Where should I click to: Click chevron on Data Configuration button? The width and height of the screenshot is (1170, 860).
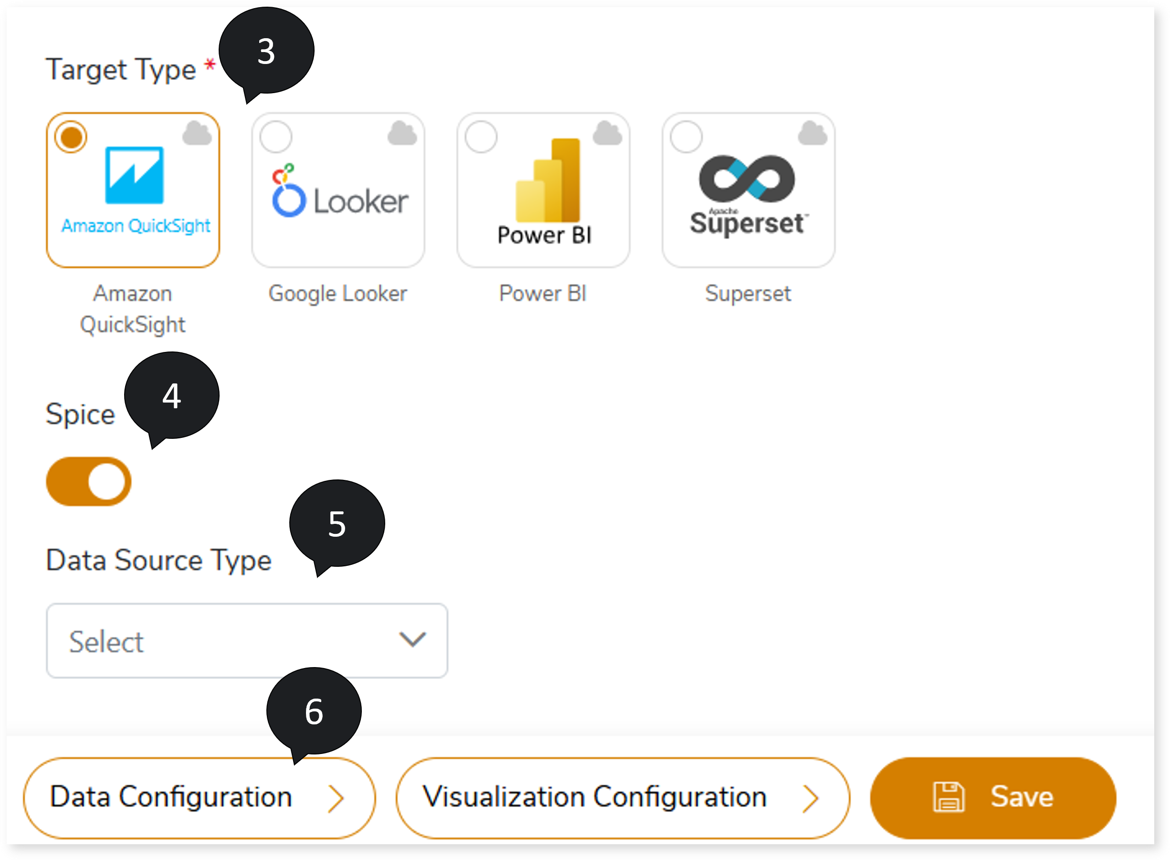336,798
